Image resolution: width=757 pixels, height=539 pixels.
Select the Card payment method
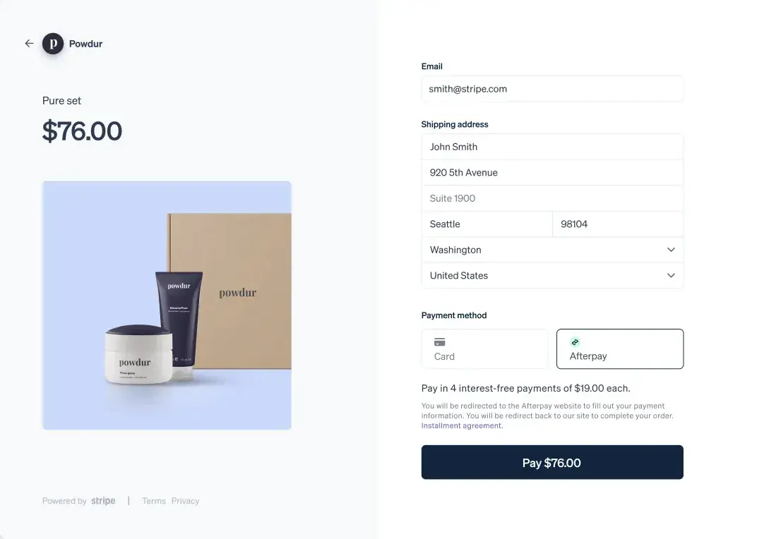pos(484,349)
